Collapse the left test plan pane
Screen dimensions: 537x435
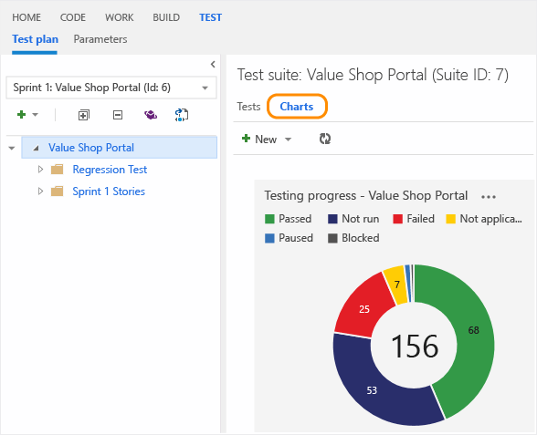click(x=213, y=64)
